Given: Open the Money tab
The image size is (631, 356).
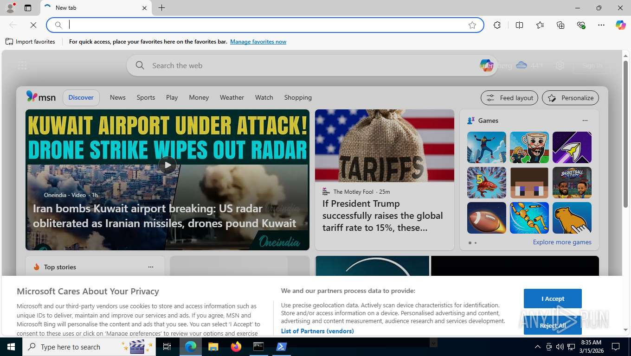Looking at the screenshot, I should [199, 97].
